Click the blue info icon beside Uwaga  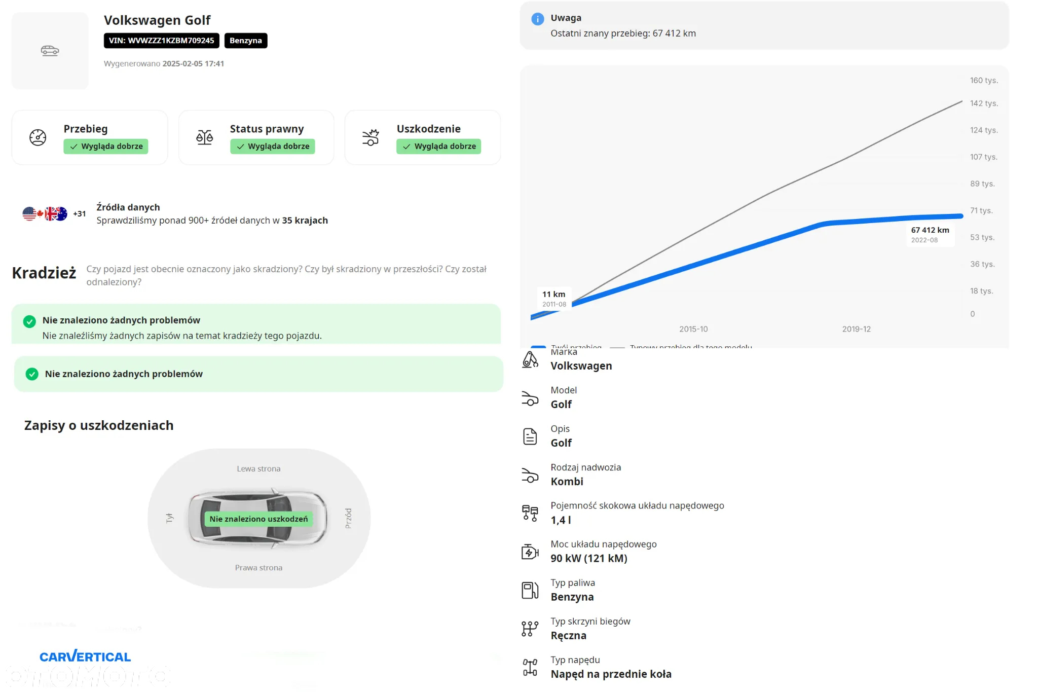click(x=537, y=19)
